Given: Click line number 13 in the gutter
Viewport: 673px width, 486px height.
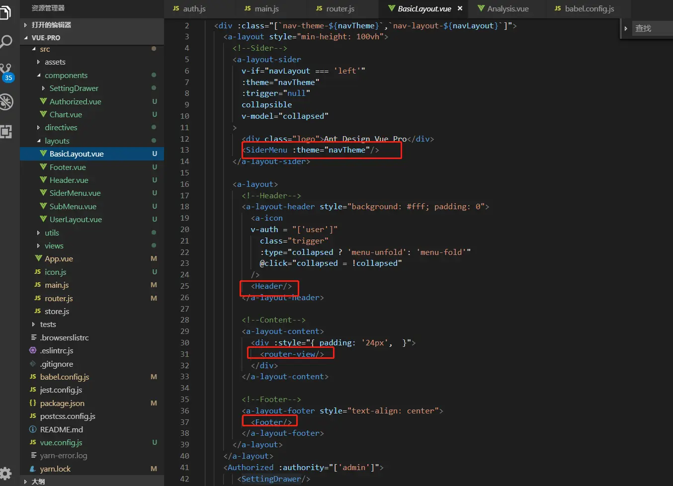Looking at the screenshot, I should point(184,150).
